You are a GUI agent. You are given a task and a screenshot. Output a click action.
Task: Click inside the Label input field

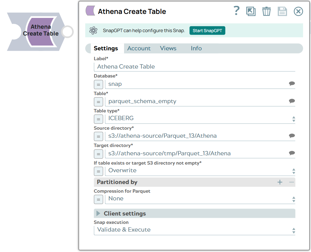(185, 66)
